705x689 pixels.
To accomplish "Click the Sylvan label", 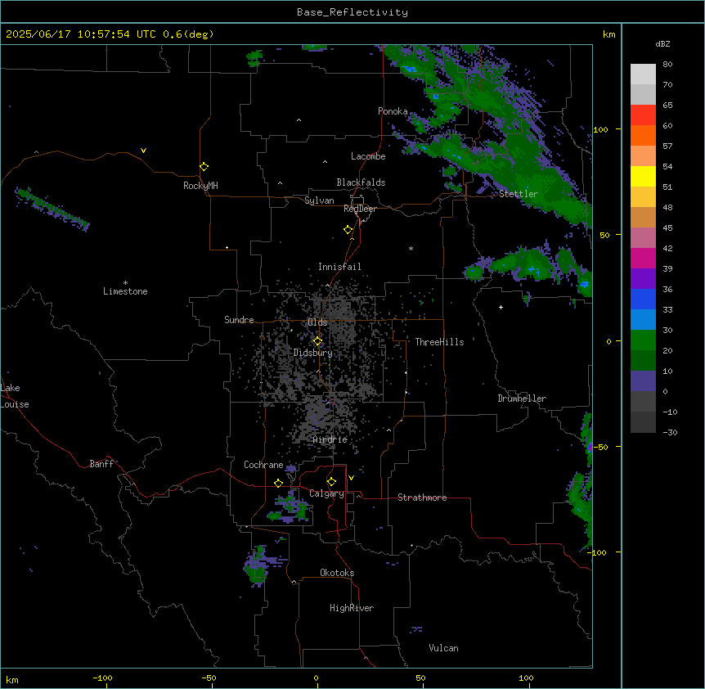I will (319, 200).
